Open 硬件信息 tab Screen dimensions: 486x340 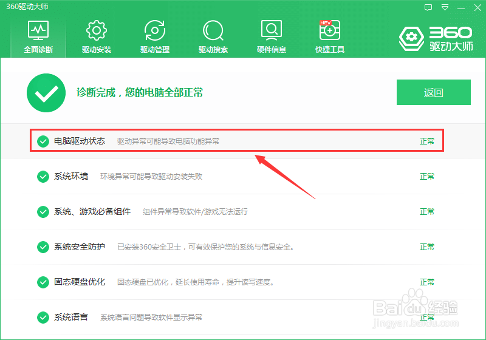click(x=271, y=37)
